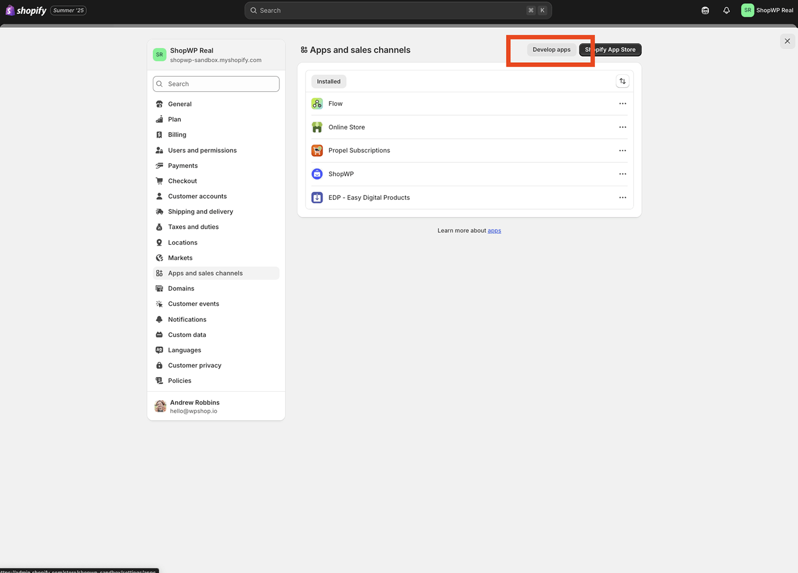The width and height of the screenshot is (798, 573).
Task: Go to Notifications settings
Action: point(216,320)
